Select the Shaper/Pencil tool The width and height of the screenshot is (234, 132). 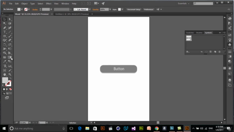[x=4, y=40]
